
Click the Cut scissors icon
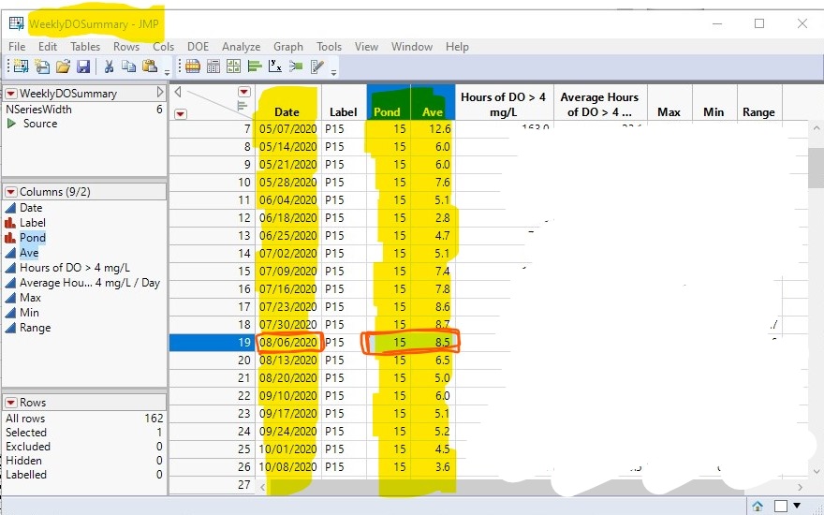tap(109, 66)
